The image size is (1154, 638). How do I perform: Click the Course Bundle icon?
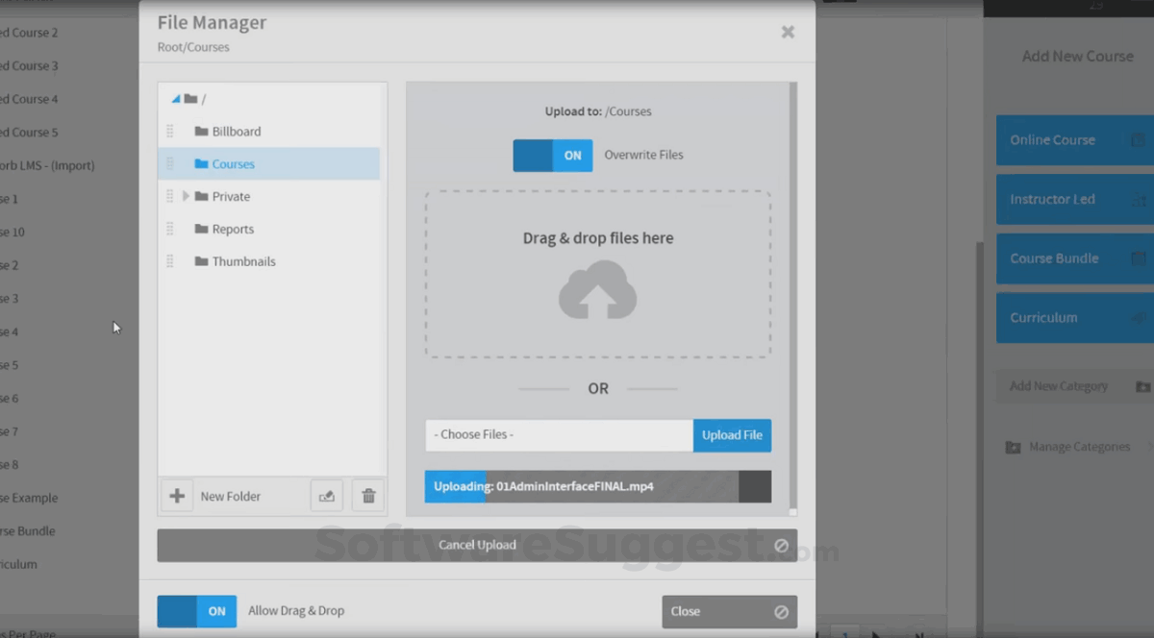coord(1139,258)
